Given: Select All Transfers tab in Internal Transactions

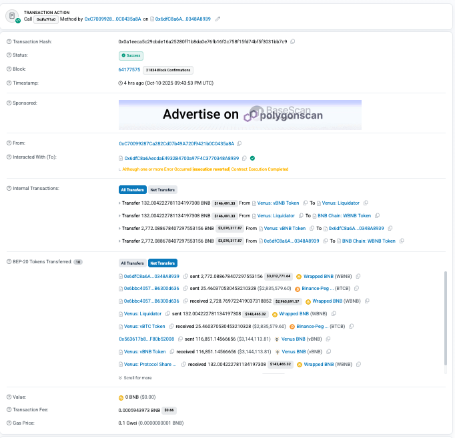Looking at the screenshot, I should (132, 190).
